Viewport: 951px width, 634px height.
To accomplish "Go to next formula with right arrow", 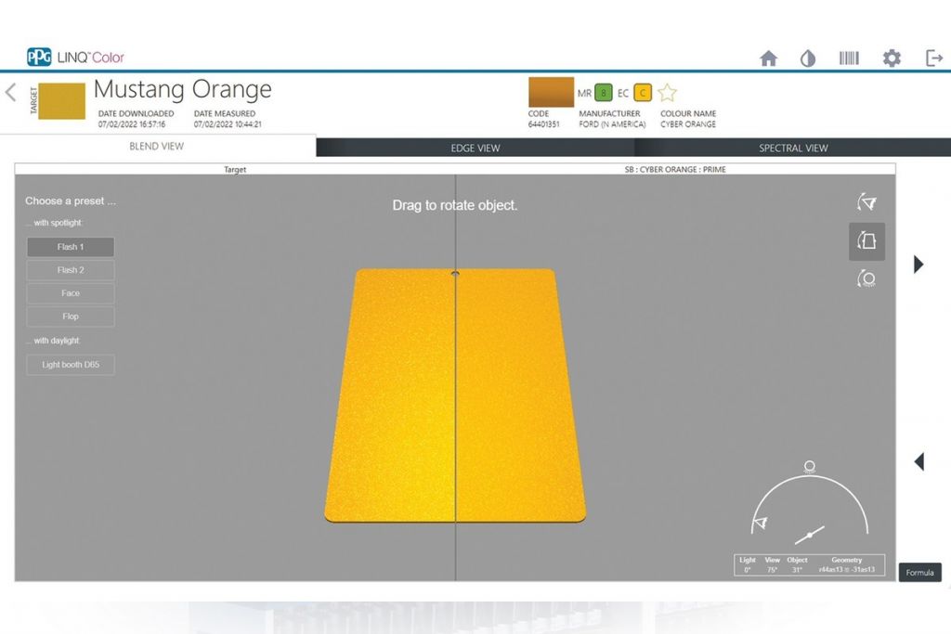I will (918, 265).
